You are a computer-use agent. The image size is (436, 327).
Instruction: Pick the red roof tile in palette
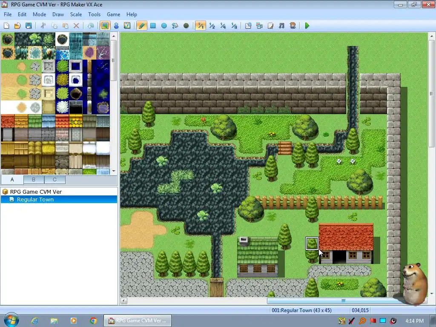(8, 121)
